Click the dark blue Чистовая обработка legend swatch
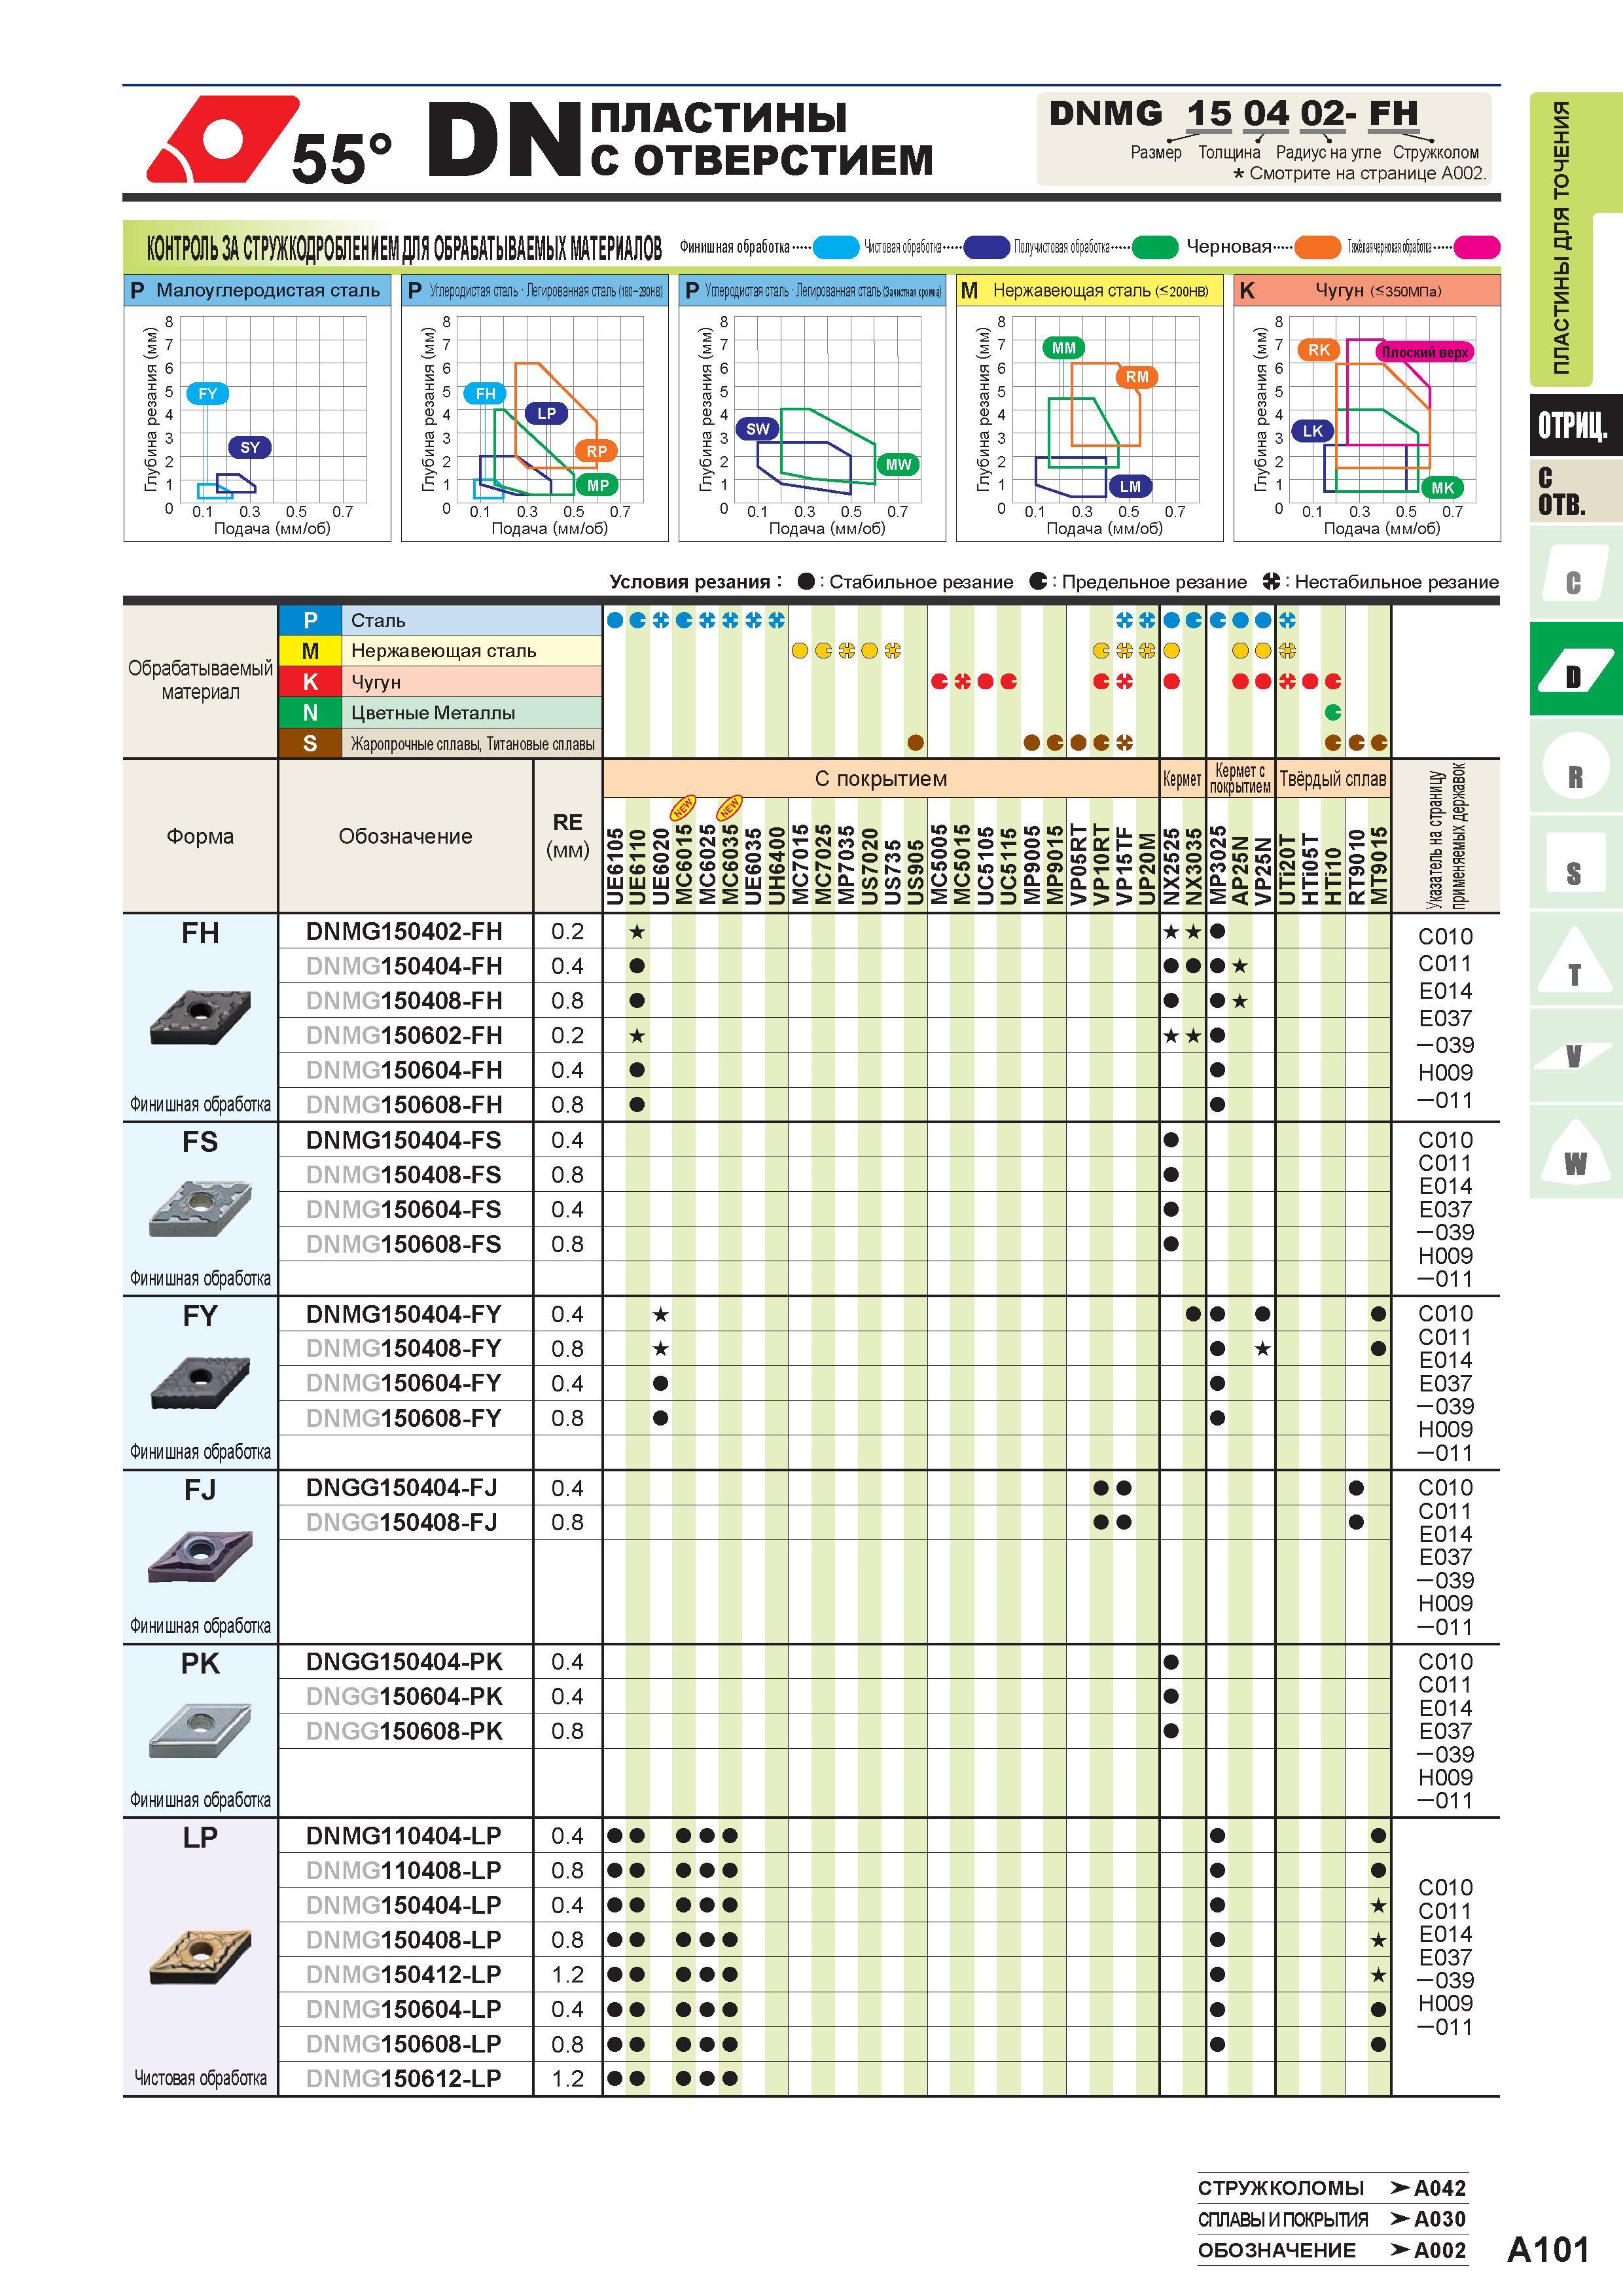The width and height of the screenshot is (1623, 2296). (x=986, y=247)
